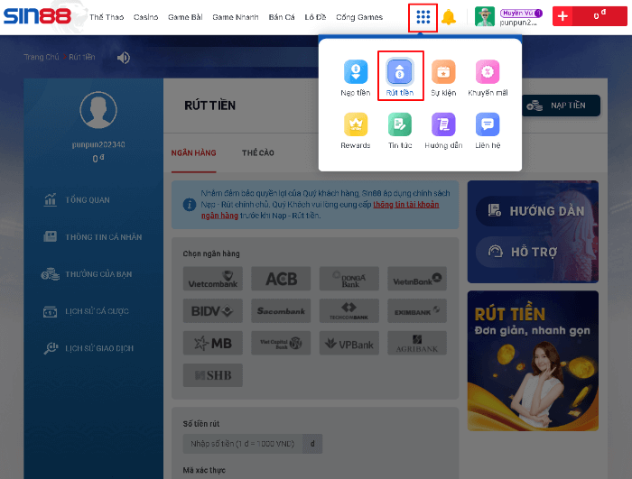Open Game Bài menu
Image resolution: width=632 pixels, height=479 pixels.
pos(185,17)
